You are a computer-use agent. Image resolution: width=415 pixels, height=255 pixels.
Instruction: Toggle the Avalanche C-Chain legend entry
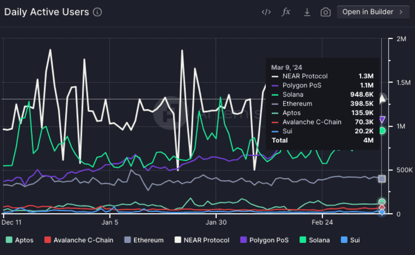tap(79, 240)
